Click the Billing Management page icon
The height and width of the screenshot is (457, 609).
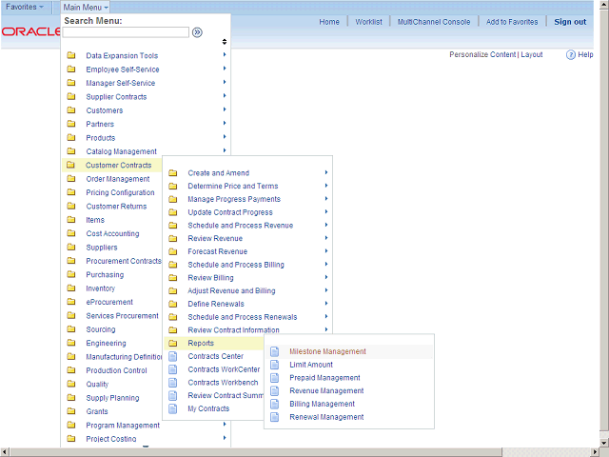275,404
